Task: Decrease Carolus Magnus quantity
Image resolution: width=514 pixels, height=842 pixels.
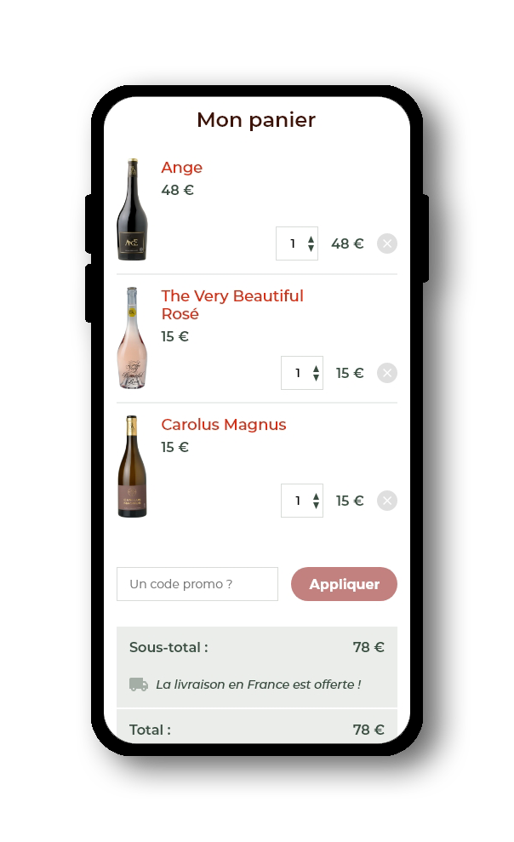Action: (316, 506)
